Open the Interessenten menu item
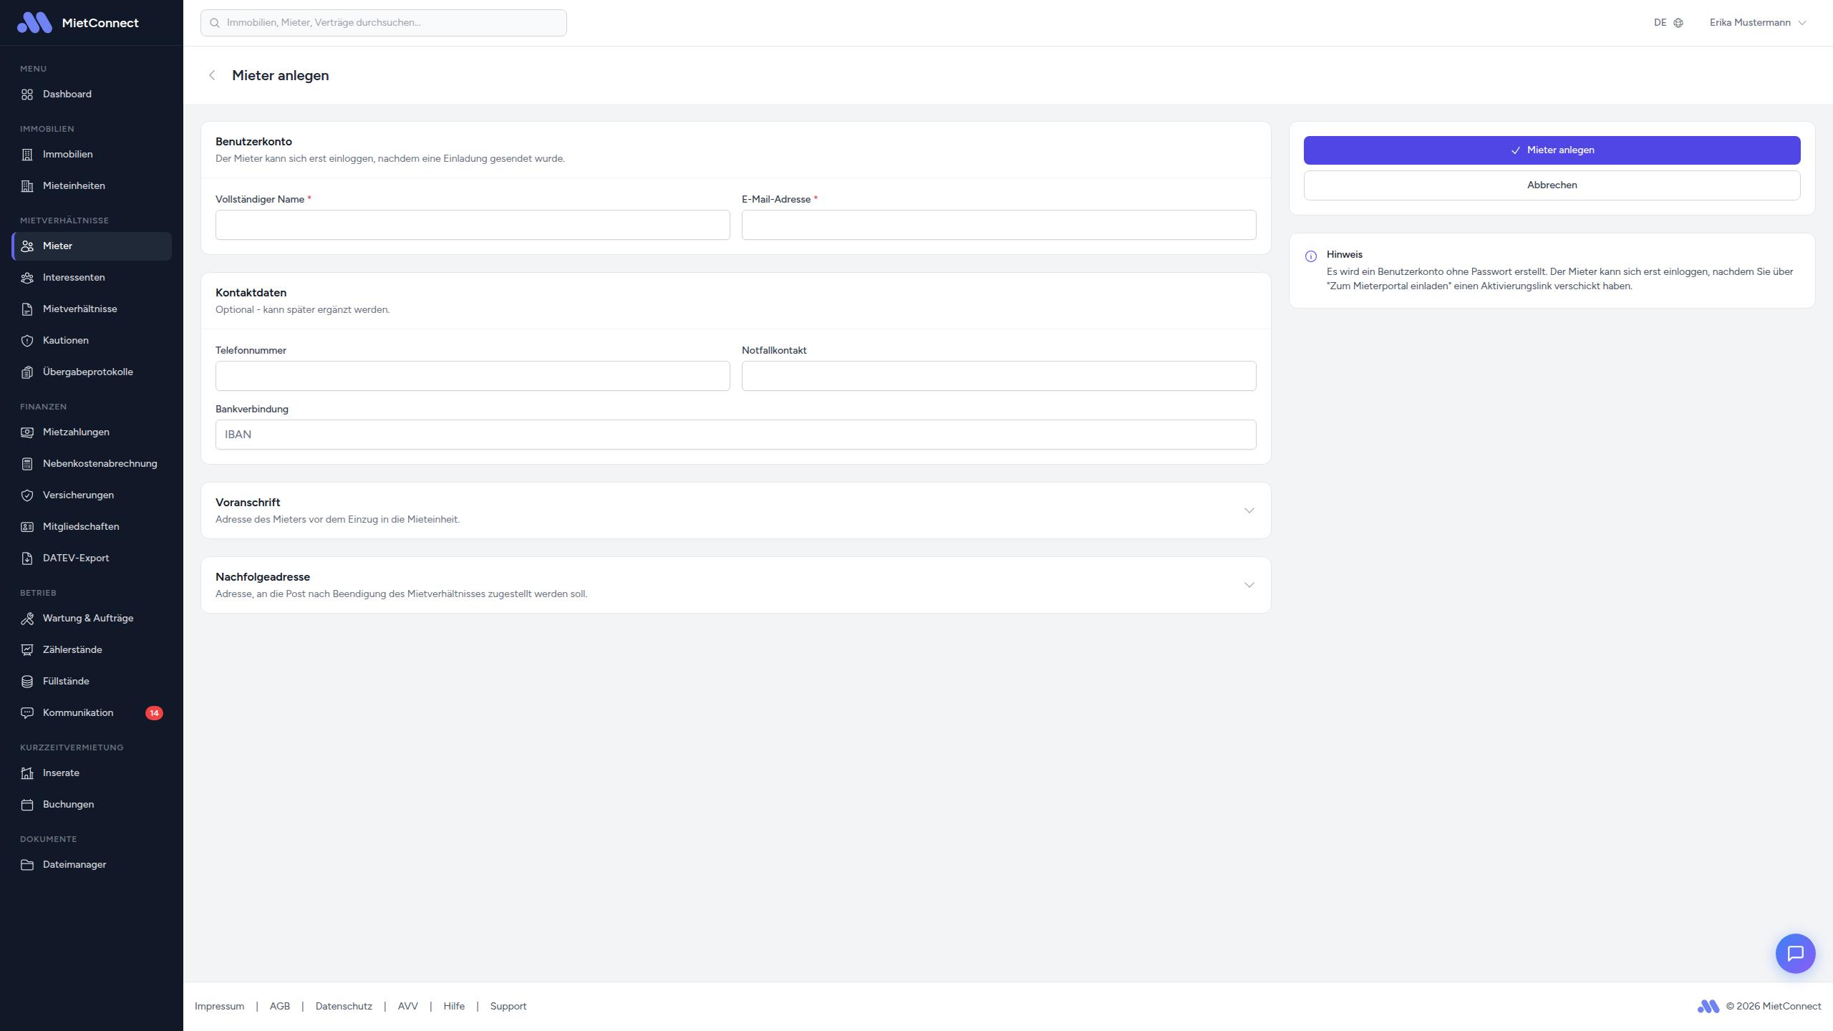The image size is (1833, 1031). tap(74, 278)
